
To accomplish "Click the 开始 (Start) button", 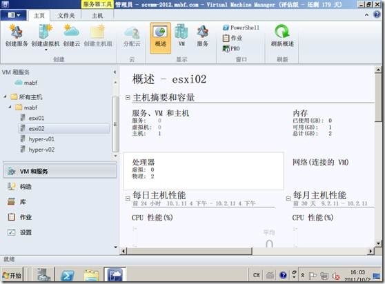I will 12,276.
